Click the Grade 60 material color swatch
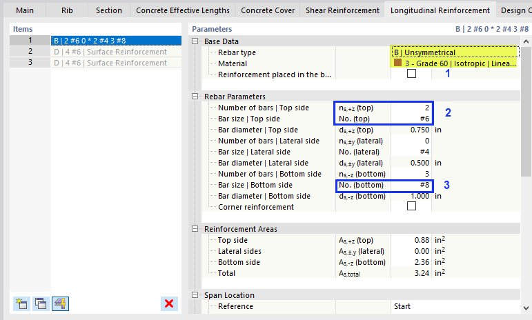 click(x=396, y=63)
